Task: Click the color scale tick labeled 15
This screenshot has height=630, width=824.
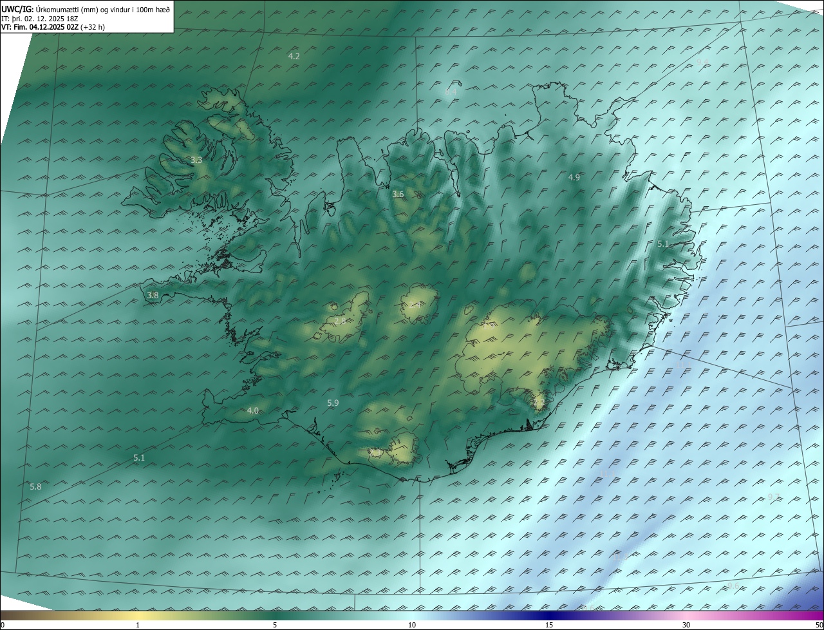Action: tap(549, 625)
